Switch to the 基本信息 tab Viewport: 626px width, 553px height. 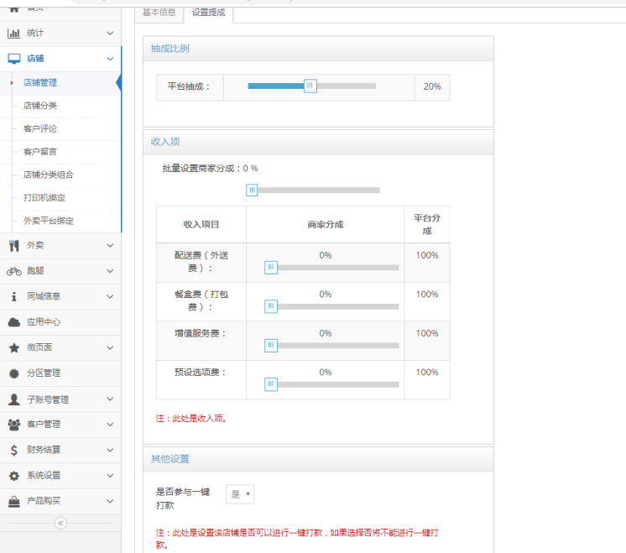159,13
